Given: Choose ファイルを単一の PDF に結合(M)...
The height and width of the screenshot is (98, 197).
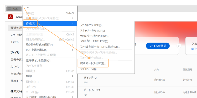Looking at the screenshot, I should point(106,47).
